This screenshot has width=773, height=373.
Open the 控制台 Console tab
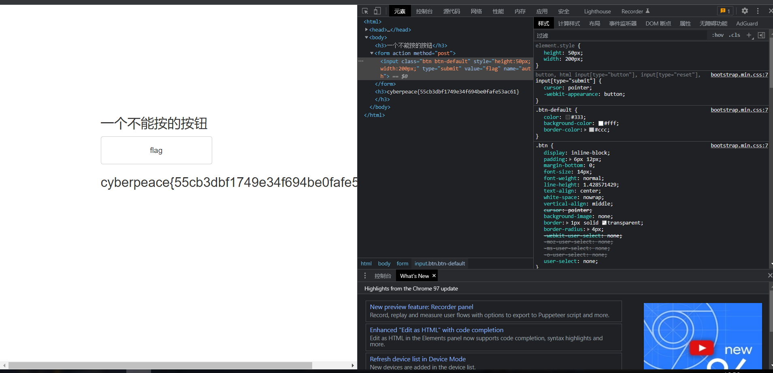[424, 11]
